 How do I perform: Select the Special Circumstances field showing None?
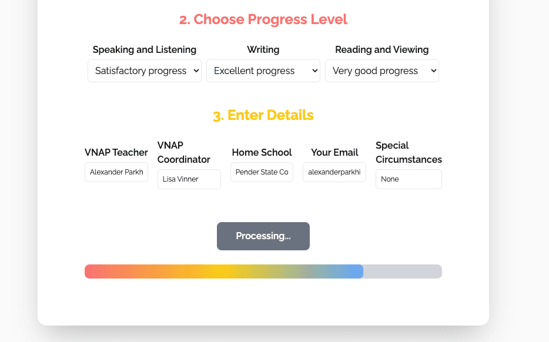click(409, 179)
